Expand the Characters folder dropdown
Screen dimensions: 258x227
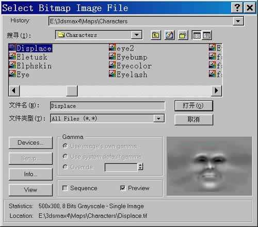[137, 35]
